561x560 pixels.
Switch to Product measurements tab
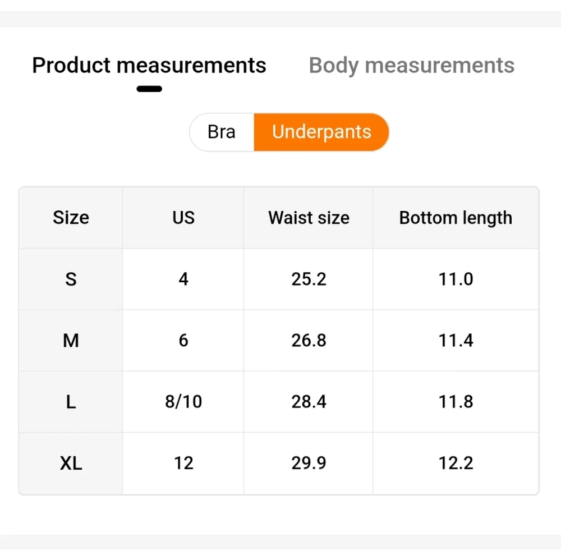pos(149,65)
